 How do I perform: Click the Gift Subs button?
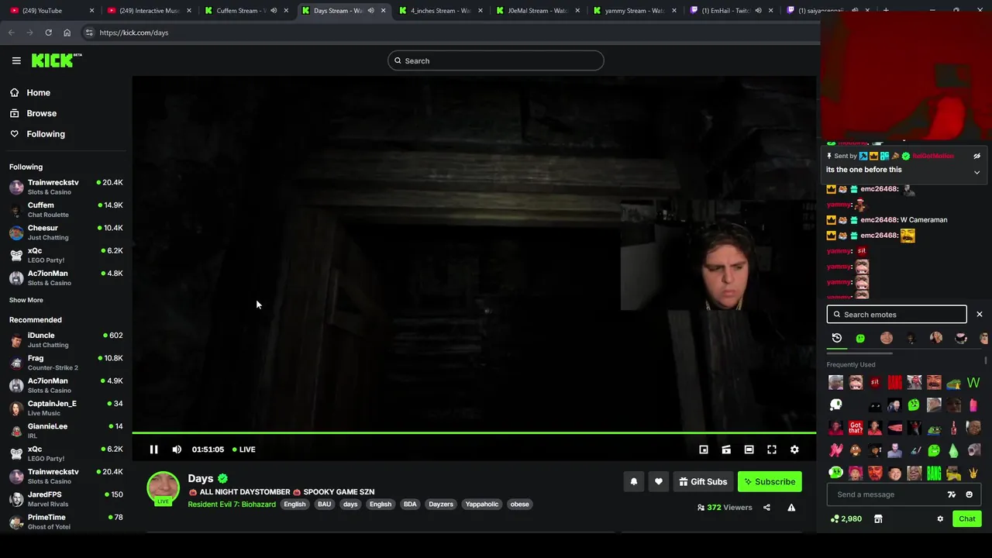tap(703, 482)
